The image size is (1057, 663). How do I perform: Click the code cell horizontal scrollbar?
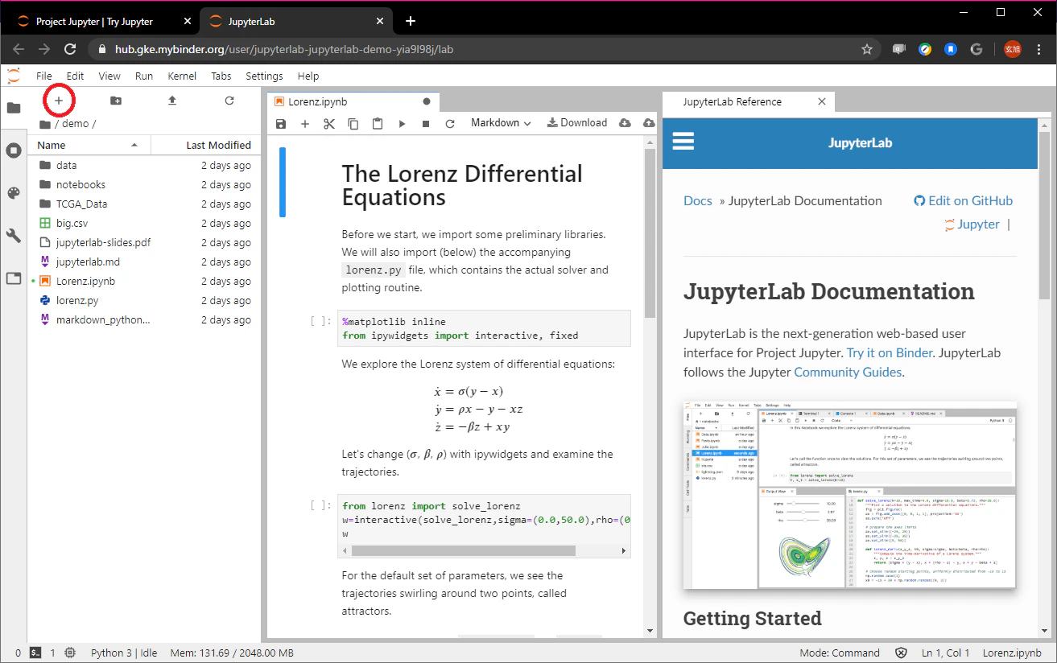pos(463,550)
